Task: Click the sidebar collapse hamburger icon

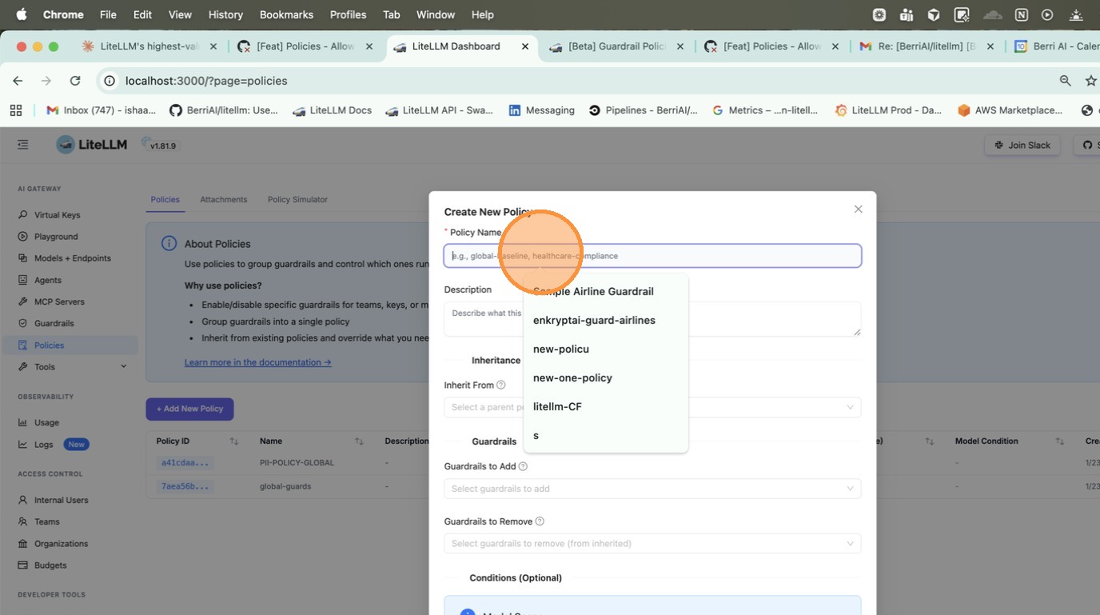Action: 22,145
